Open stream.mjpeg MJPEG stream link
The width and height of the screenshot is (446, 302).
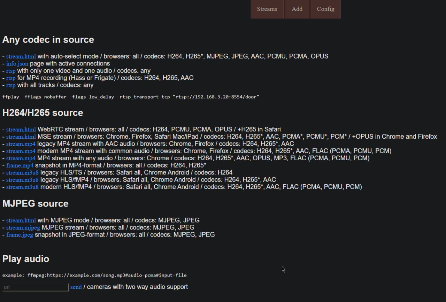tap(23, 228)
